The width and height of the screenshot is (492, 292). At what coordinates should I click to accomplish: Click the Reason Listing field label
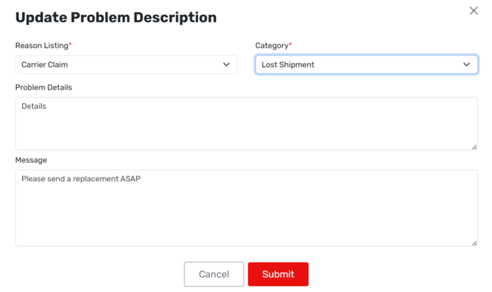click(x=41, y=46)
